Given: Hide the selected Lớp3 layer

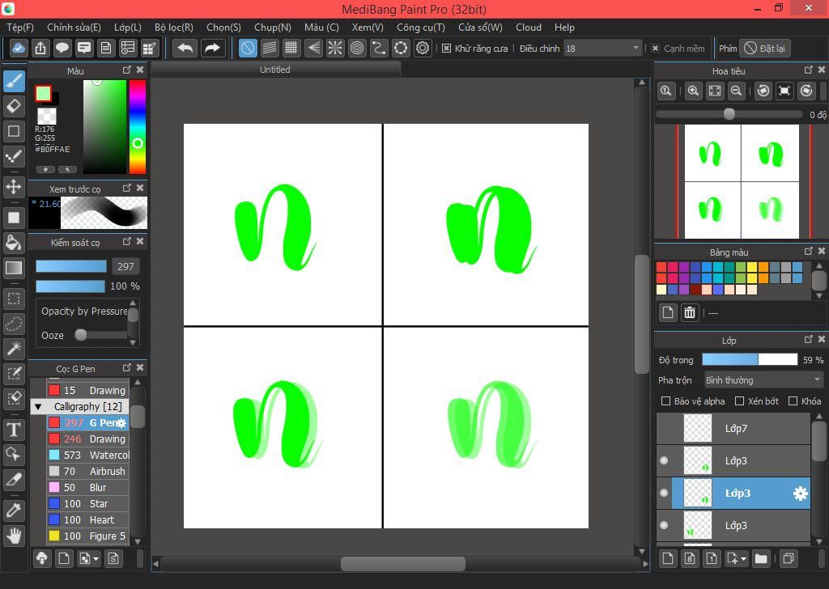Looking at the screenshot, I should click(x=664, y=493).
